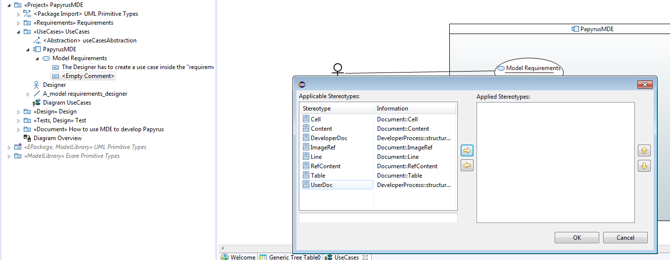Collapse the UseCases package node
The image size is (670, 260).
pos(19,32)
